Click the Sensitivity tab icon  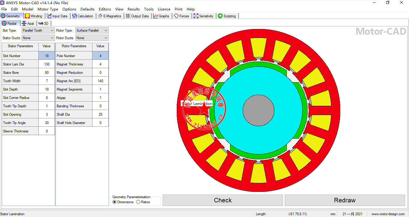click(x=196, y=16)
